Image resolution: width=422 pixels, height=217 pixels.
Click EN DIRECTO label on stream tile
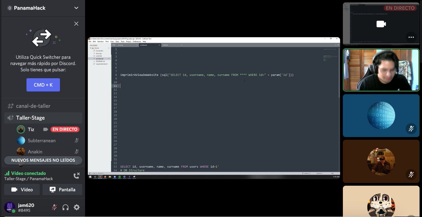pyautogui.click(x=400, y=8)
